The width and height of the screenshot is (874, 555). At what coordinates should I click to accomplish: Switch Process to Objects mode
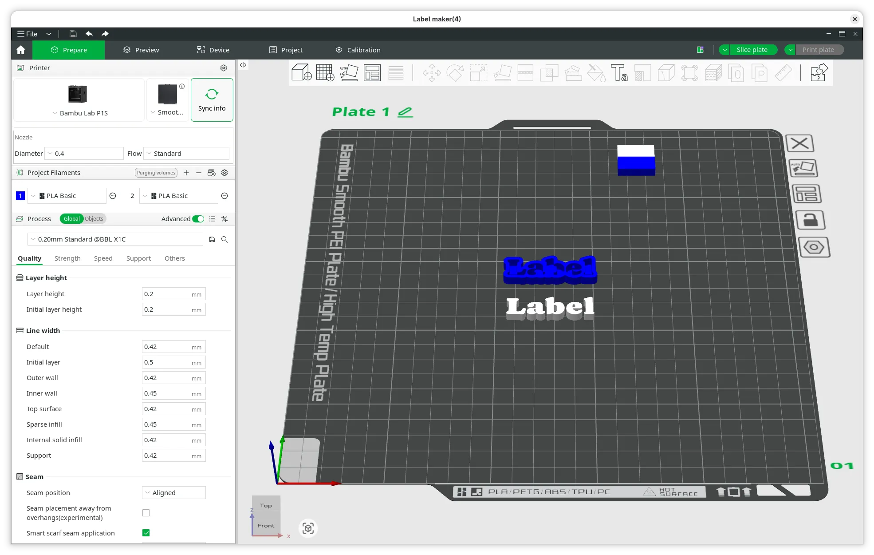(94, 219)
